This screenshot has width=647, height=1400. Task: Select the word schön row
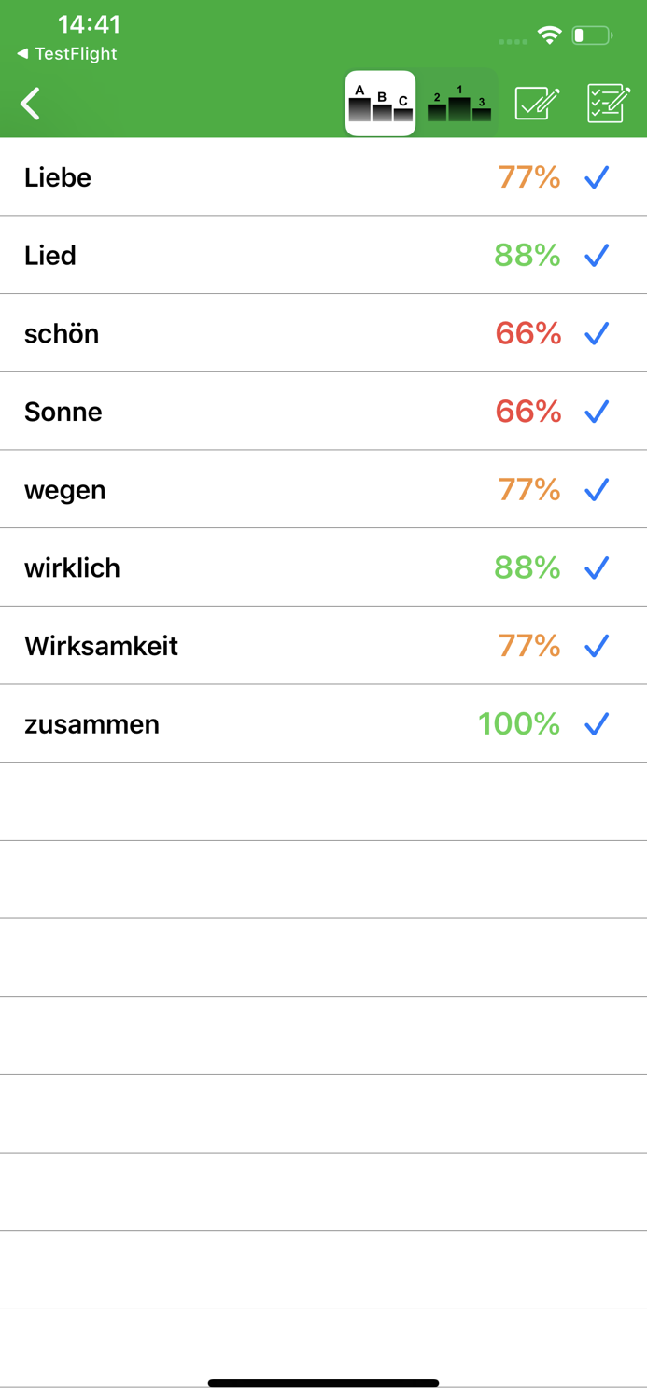(61, 333)
